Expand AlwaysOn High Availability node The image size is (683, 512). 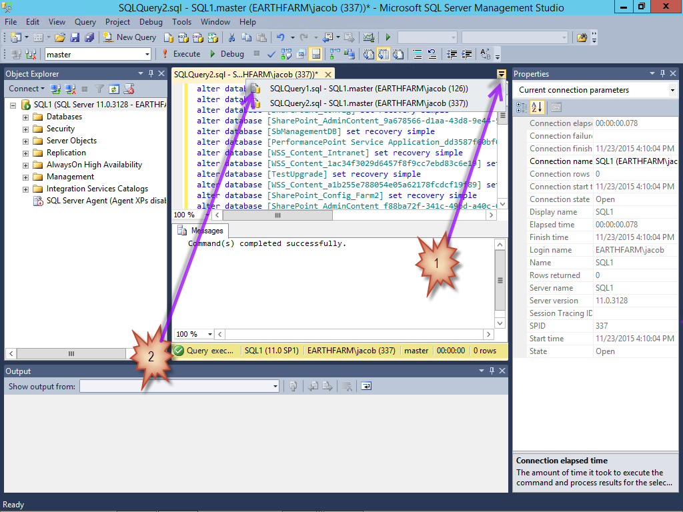point(26,165)
